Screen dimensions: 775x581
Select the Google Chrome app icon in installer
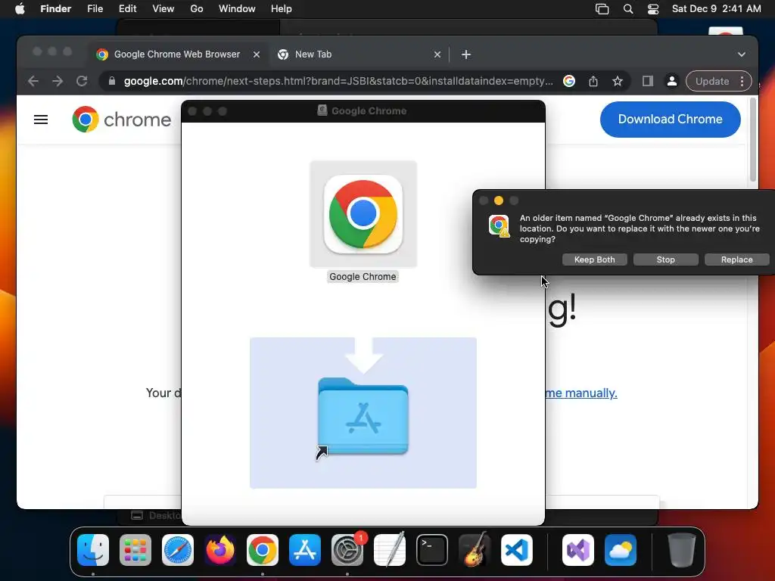coord(363,214)
